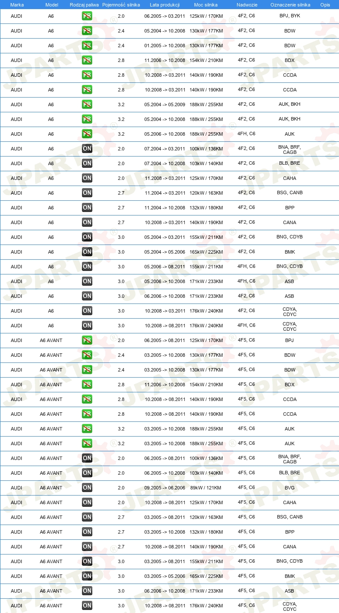
Task: Click the A6 AVANT engine code BNG, CDYB
Action: [290, 561]
